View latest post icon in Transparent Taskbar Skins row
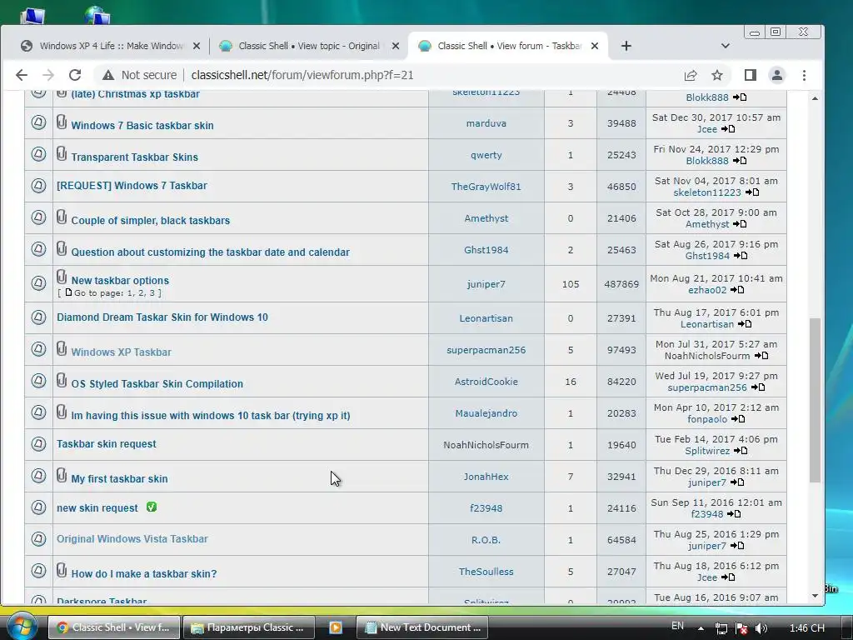 pyautogui.click(x=740, y=161)
